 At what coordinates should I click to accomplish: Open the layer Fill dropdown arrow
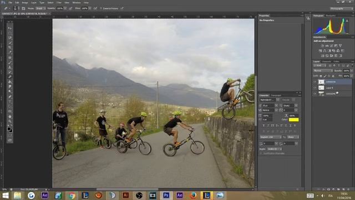coord(351,76)
